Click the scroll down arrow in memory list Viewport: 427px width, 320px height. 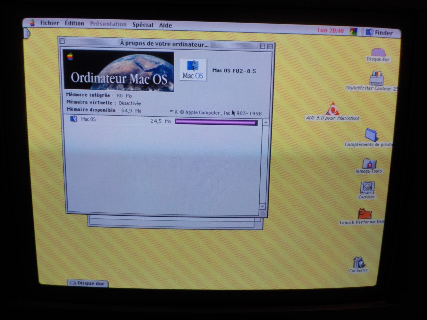coord(262,206)
